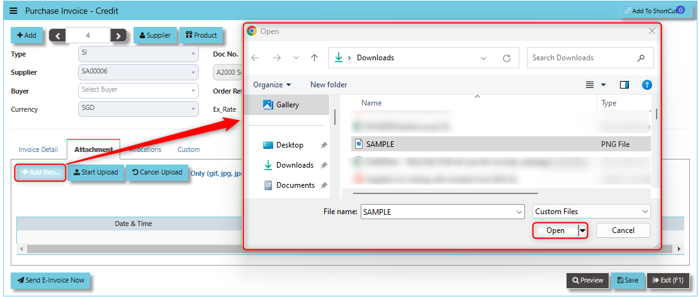Go to previous invoice record arrow
Viewport: 700px width, 297px height.
58,36
